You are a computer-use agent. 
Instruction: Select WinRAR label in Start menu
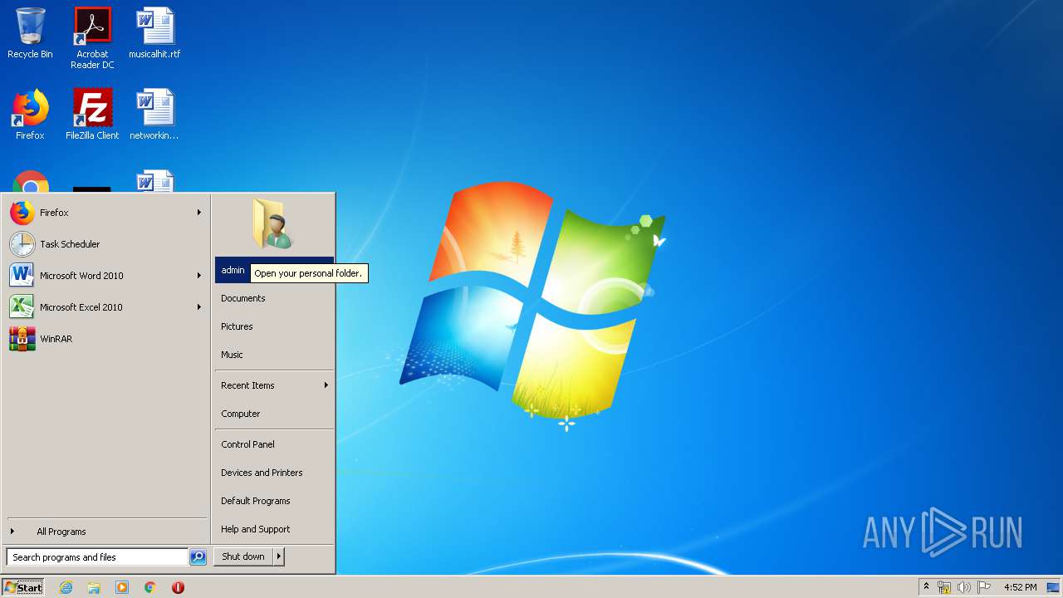click(x=56, y=339)
